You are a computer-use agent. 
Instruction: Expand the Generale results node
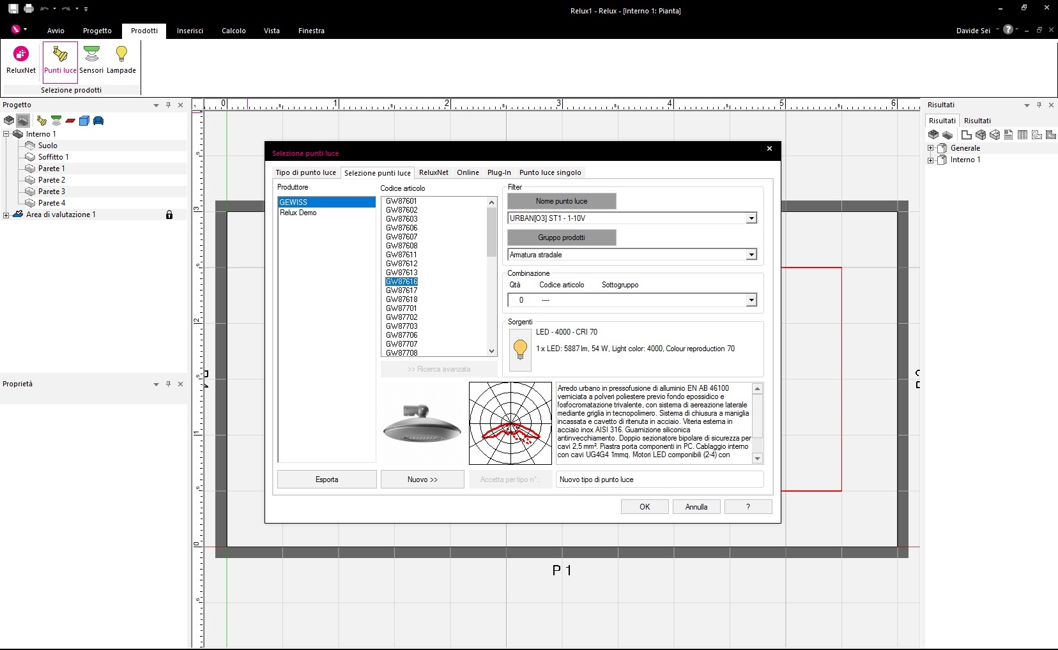point(931,148)
